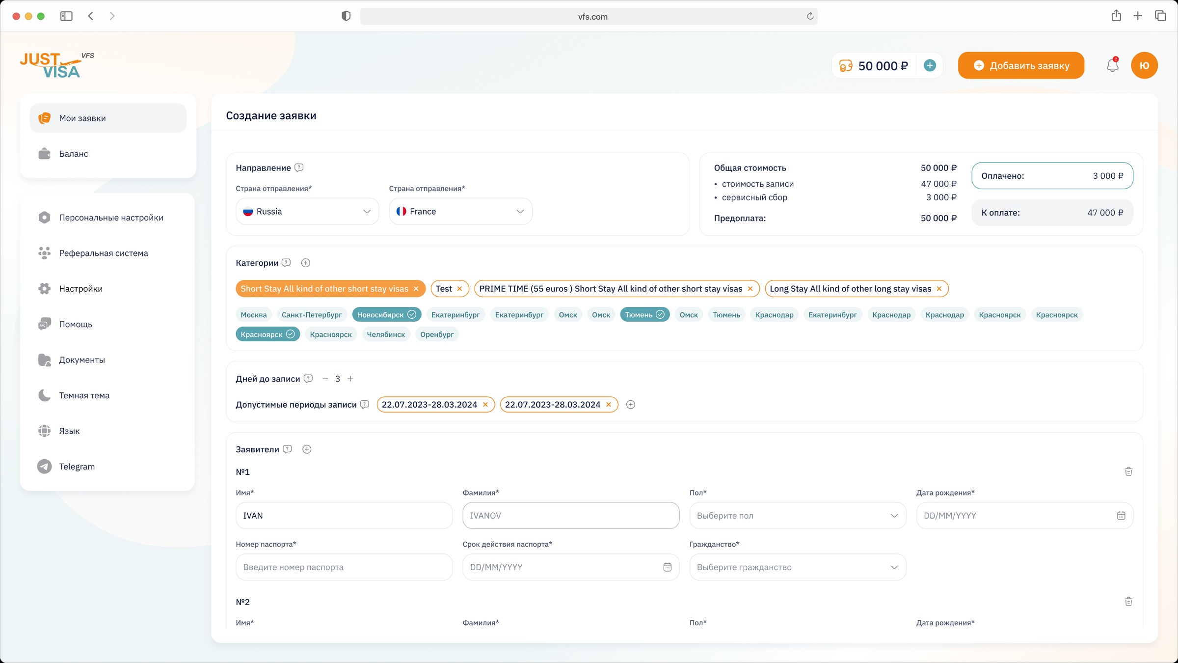Image resolution: width=1178 pixels, height=663 pixels.
Task: Decrease days before appointment
Action: [x=325, y=379]
